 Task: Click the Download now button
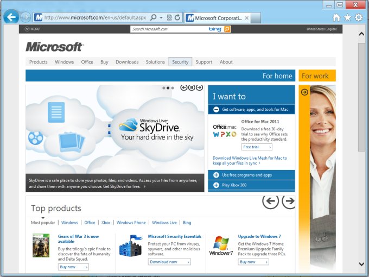tap(169, 262)
